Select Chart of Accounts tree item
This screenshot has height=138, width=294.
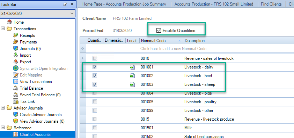[x=35, y=135]
